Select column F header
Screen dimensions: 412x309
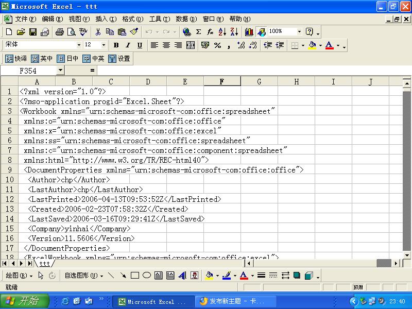[222, 82]
